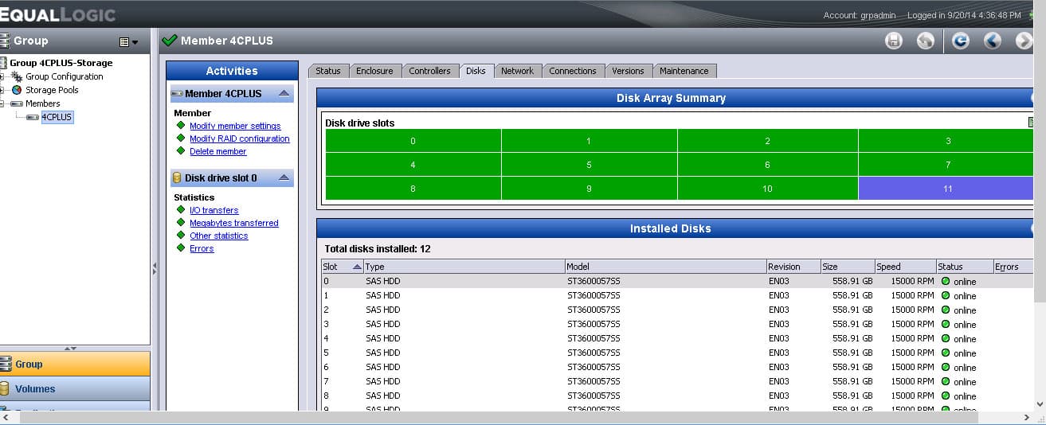Click the yellow disk icon of Disk drive slot 0
The image size is (1046, 425).
tap(178, 178)
